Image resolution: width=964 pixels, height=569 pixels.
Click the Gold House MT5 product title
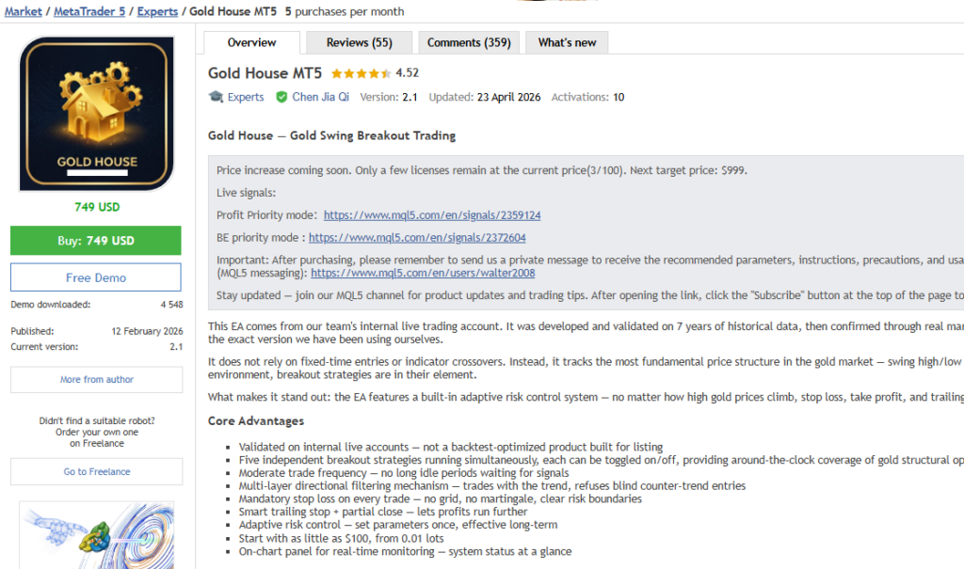pos(265,73)
